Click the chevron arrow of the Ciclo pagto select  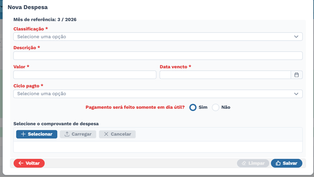coord(296,94)
